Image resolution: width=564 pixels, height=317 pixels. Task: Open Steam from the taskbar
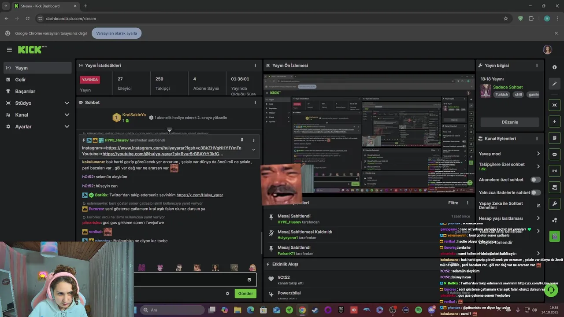(x=315, y=310)
